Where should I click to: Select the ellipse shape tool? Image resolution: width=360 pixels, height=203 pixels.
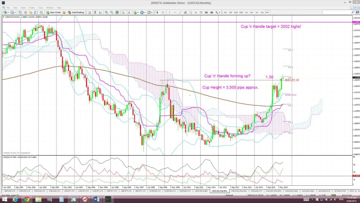tap(211, 12)
